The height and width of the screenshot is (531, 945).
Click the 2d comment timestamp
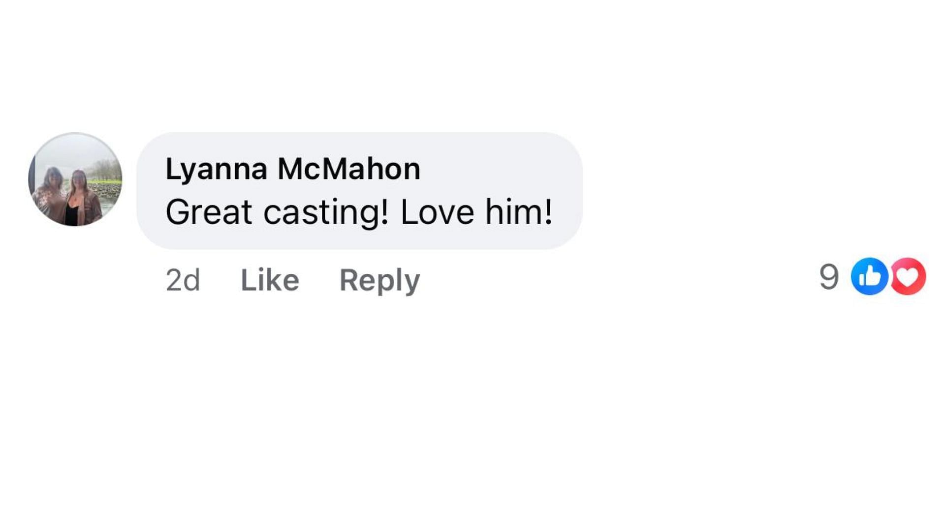183,280
